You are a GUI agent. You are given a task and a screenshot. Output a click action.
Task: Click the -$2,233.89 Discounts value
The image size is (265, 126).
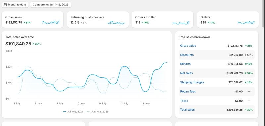coord(236,55)
